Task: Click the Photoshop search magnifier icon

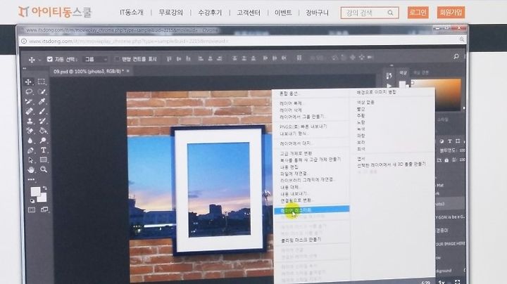Action: pyautogui.click(x=456, y=56)
